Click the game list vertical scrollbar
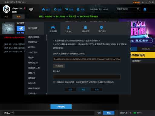 coord(47,38)
